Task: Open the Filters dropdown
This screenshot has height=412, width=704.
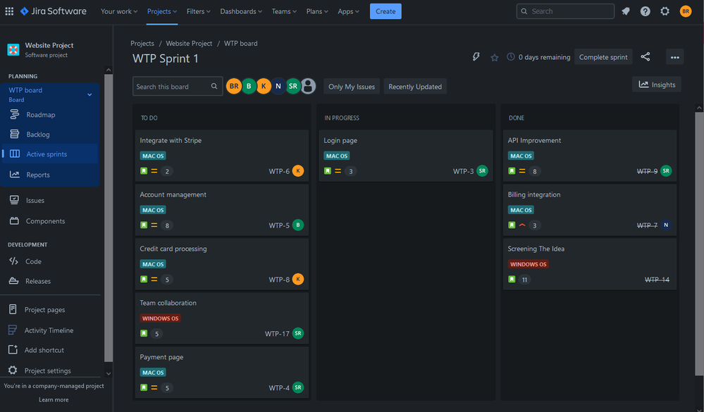Action: [198, 11]
